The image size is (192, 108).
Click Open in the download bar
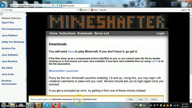click(131, 99)
